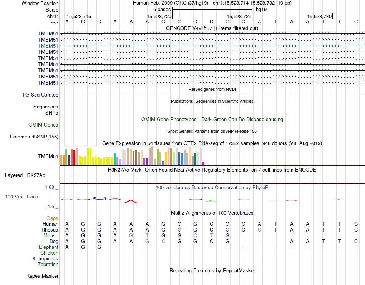Select the Chicken alignment row label
The height and width of the screenshot is (285, 365).
(49, 253)
